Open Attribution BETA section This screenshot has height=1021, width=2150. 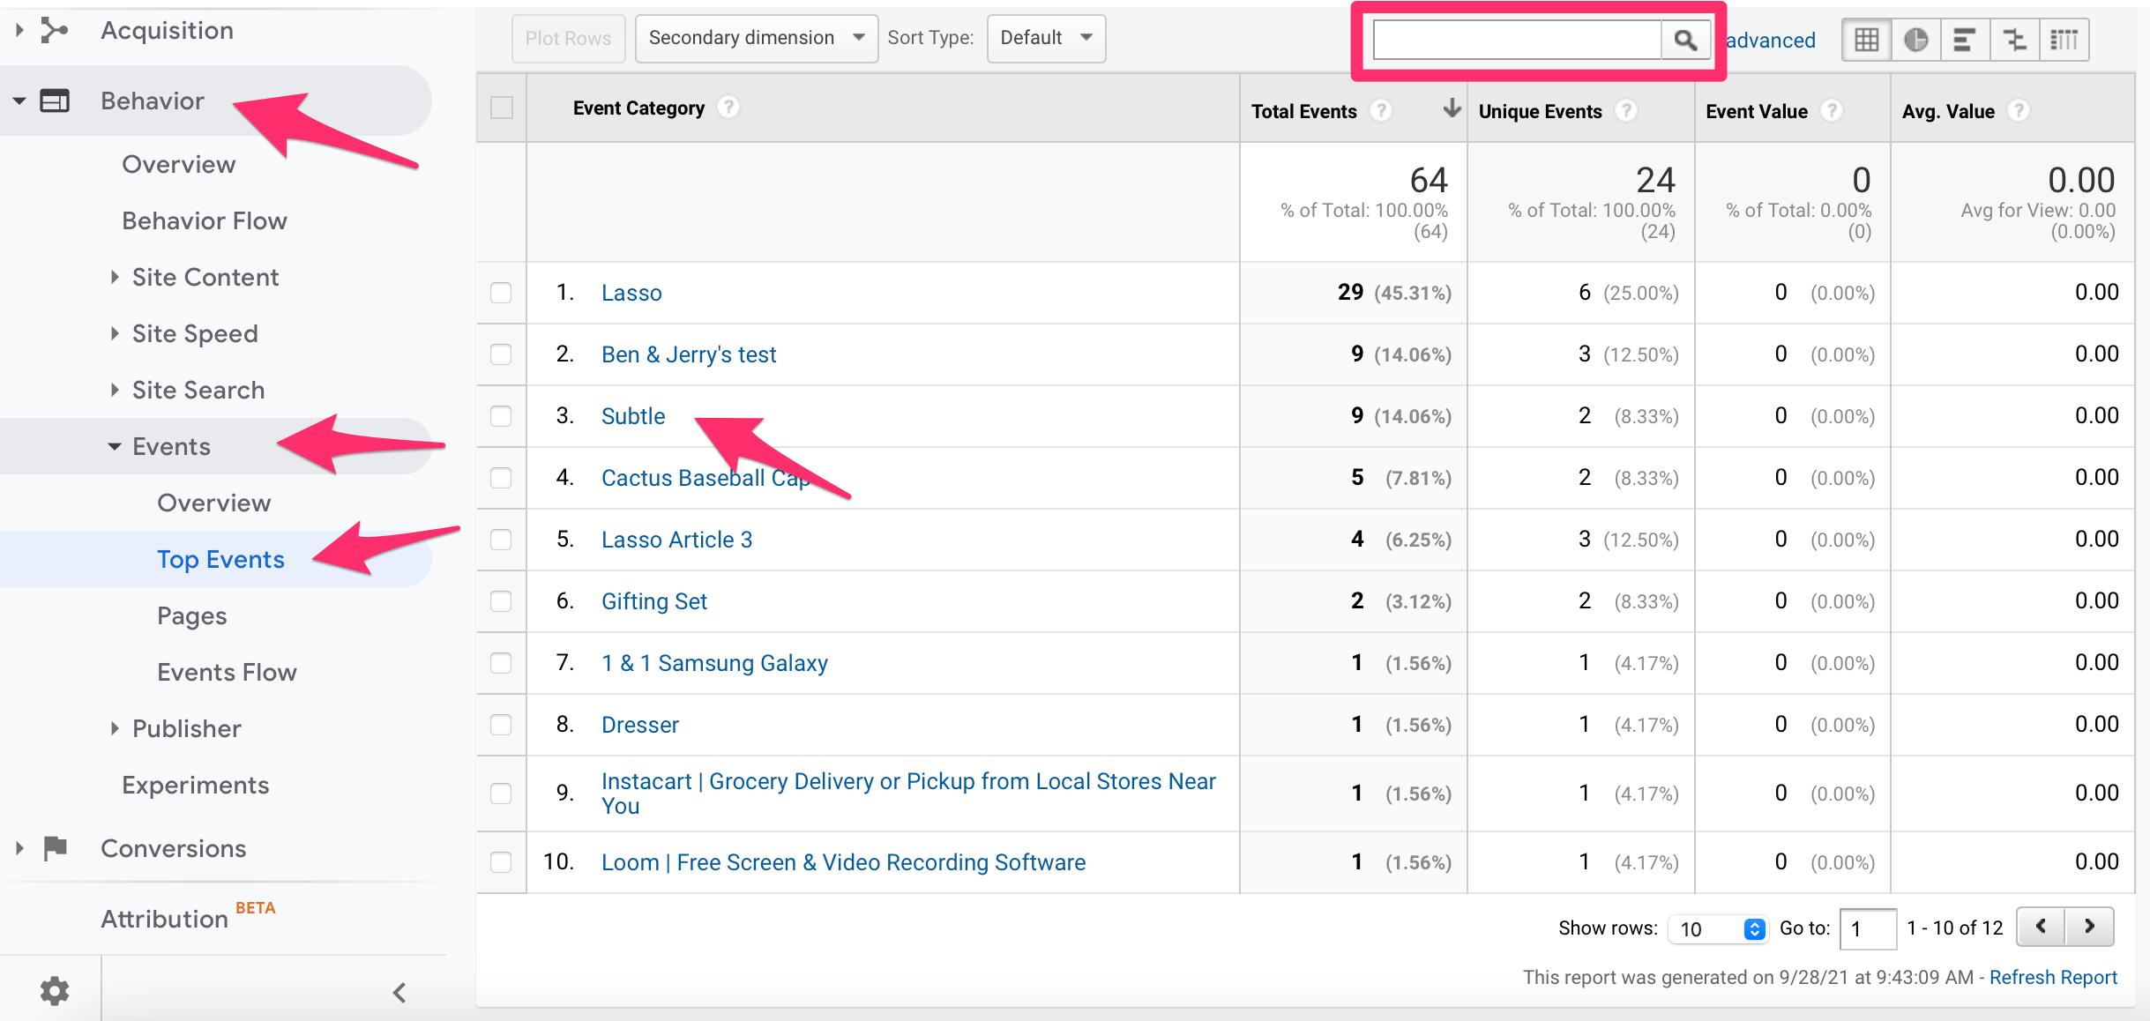(188, 917)
